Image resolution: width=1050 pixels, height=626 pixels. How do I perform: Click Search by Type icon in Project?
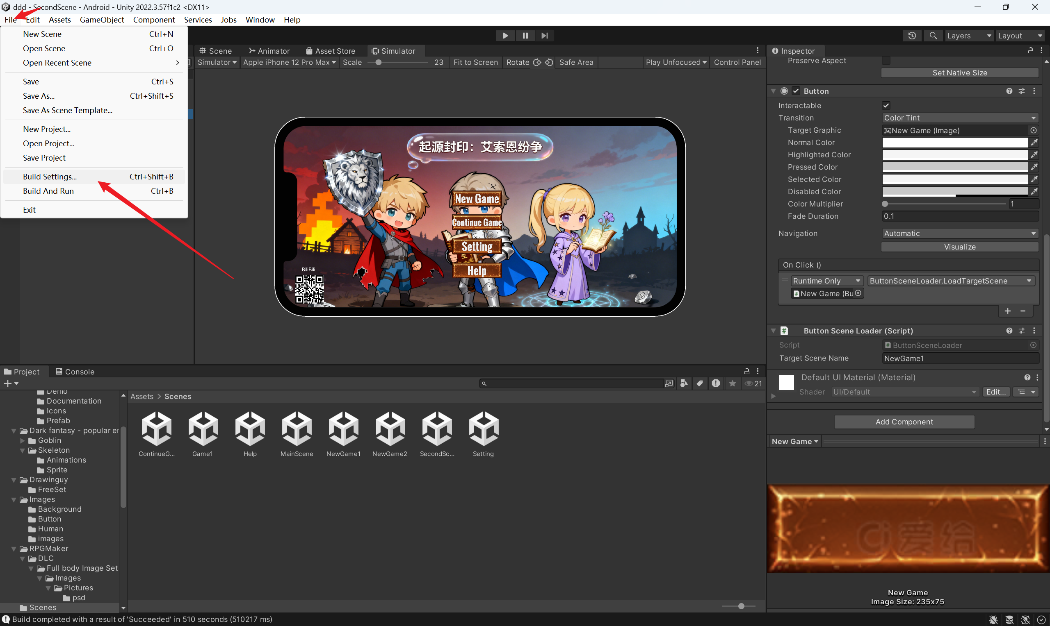coord(684,383)
